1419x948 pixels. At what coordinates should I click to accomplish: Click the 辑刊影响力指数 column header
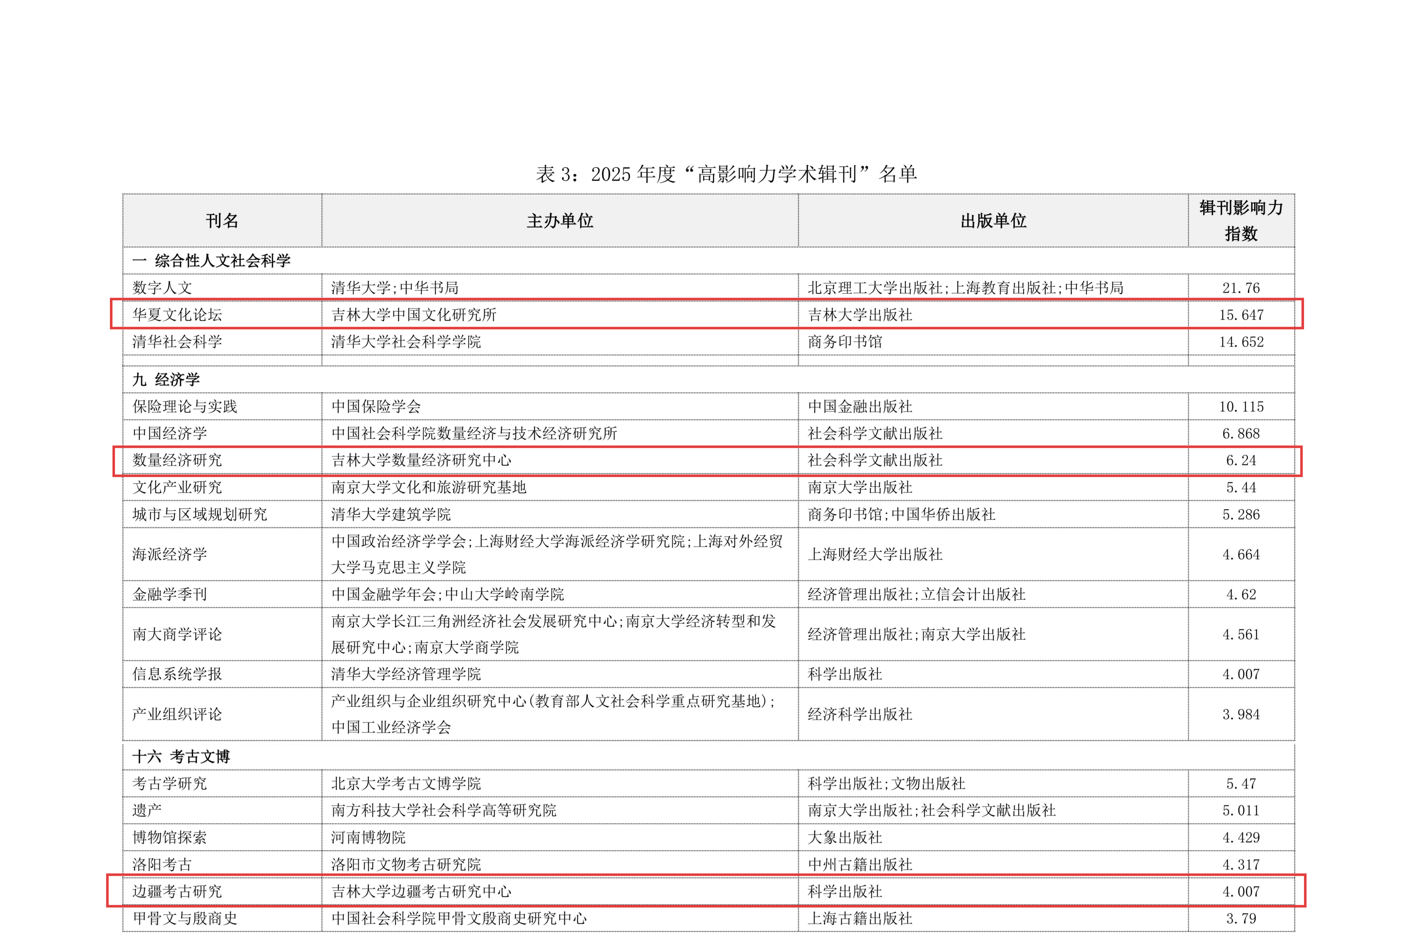pos(1241,221)
